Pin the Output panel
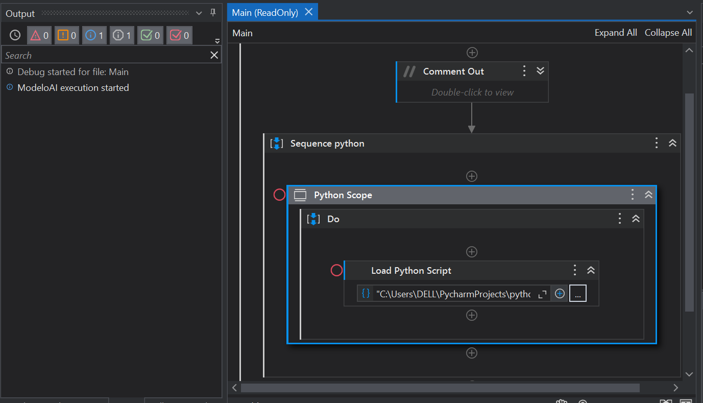This screenshot has width=703, height=403. pyautogui.click(x=213, y=13)
